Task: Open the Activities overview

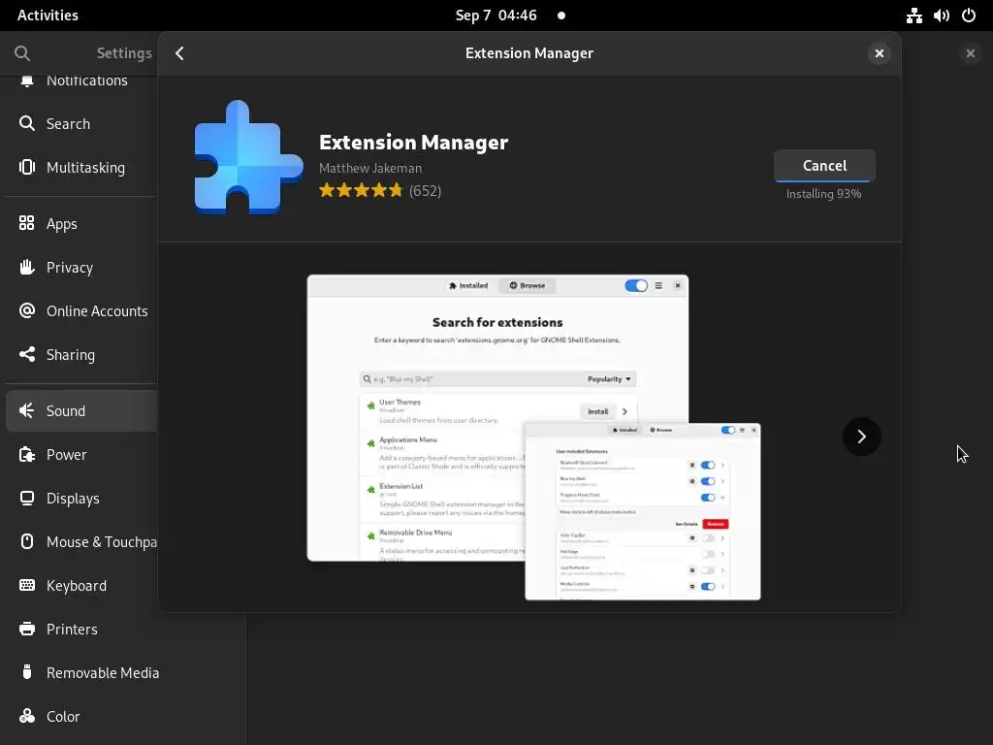Action: [x=48, y=16]
